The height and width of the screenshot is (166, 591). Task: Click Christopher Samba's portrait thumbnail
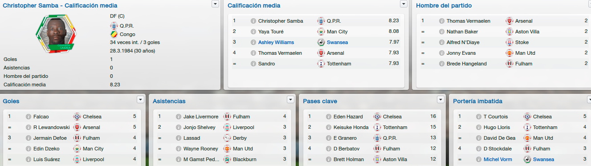[x=57, y=33]
